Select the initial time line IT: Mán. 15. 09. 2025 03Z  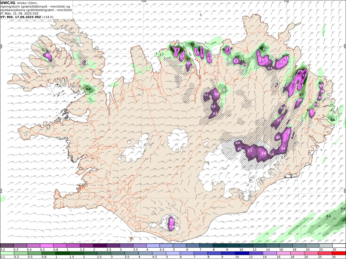tap(19, 13)
